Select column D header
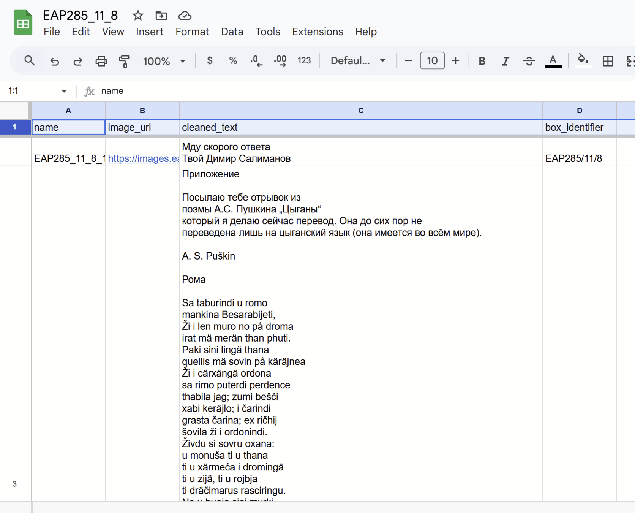Screen dimensions: 635x513 580,111
